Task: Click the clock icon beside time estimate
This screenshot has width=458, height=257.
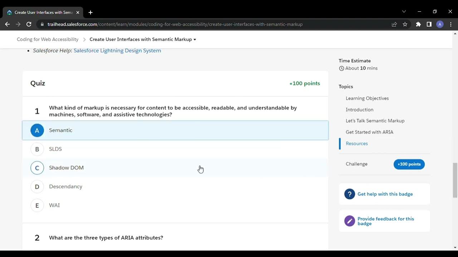Action: (x=341, y=68)
